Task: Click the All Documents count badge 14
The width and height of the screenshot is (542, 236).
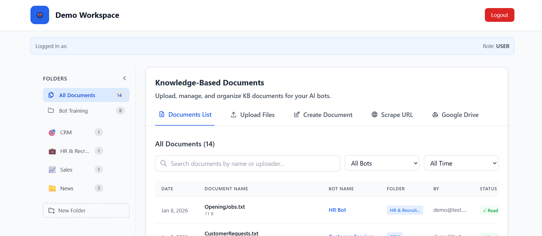Action: point(119,95)
